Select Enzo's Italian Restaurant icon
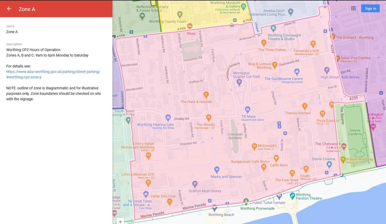This screenshot has width=386, height=224. tap(148, 156)
